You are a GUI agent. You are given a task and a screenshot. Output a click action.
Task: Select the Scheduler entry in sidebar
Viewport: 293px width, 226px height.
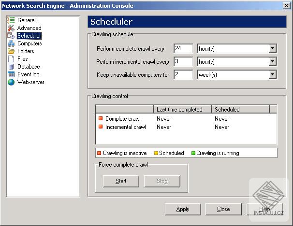point(29,36)
